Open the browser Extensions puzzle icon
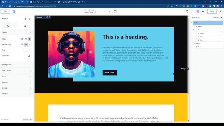 (210, 6)
